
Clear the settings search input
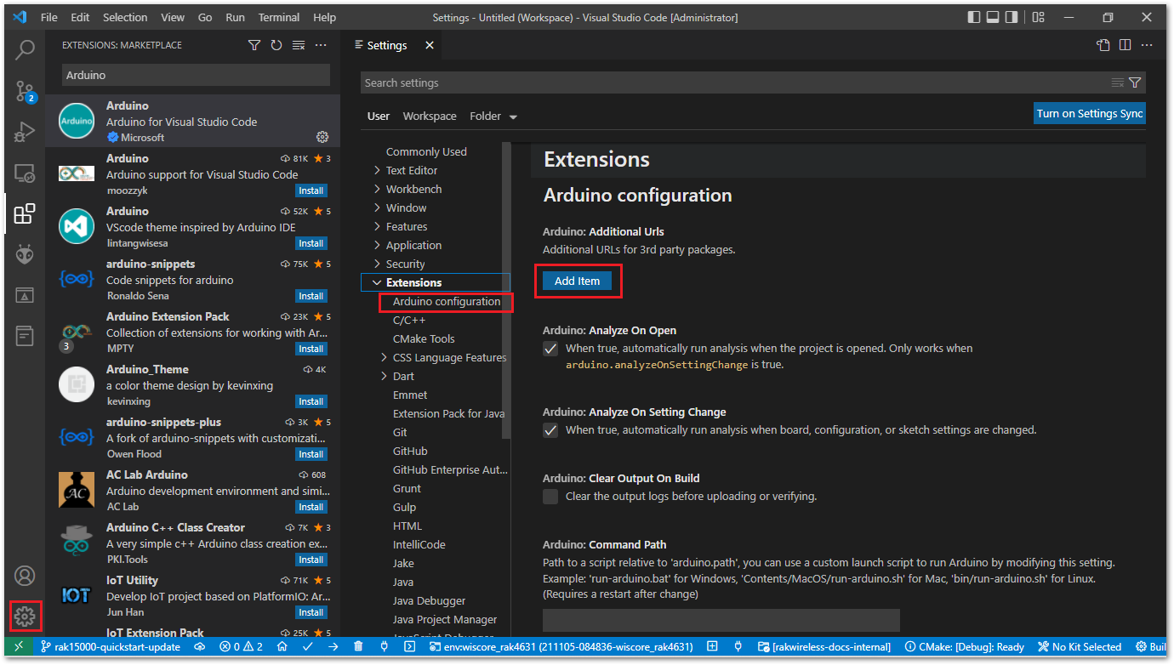click(1118, 82)
